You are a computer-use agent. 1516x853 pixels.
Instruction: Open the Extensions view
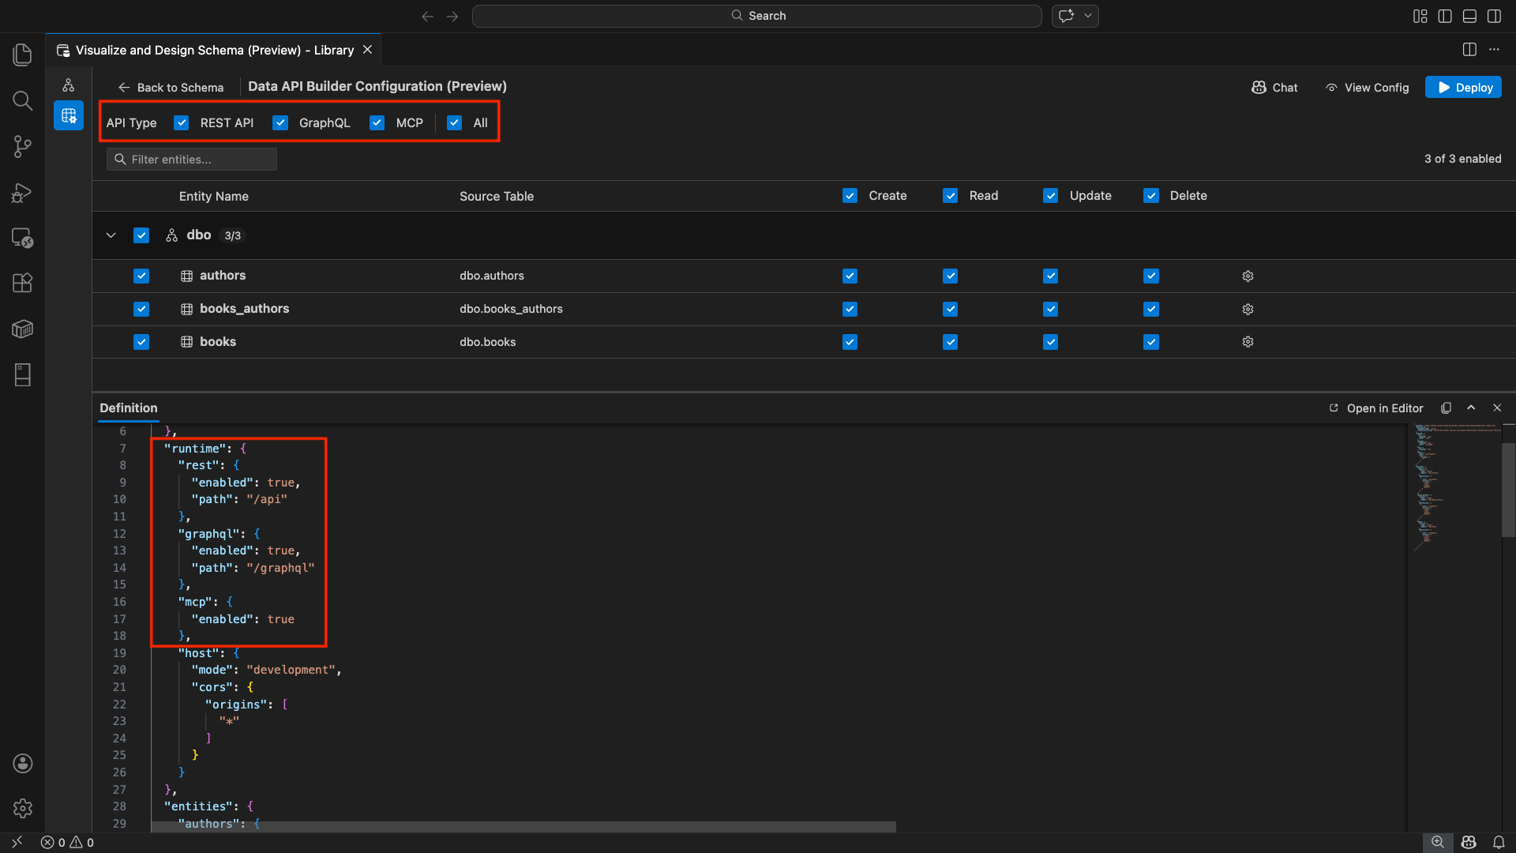pyautogui.click(x=22, y=282)
